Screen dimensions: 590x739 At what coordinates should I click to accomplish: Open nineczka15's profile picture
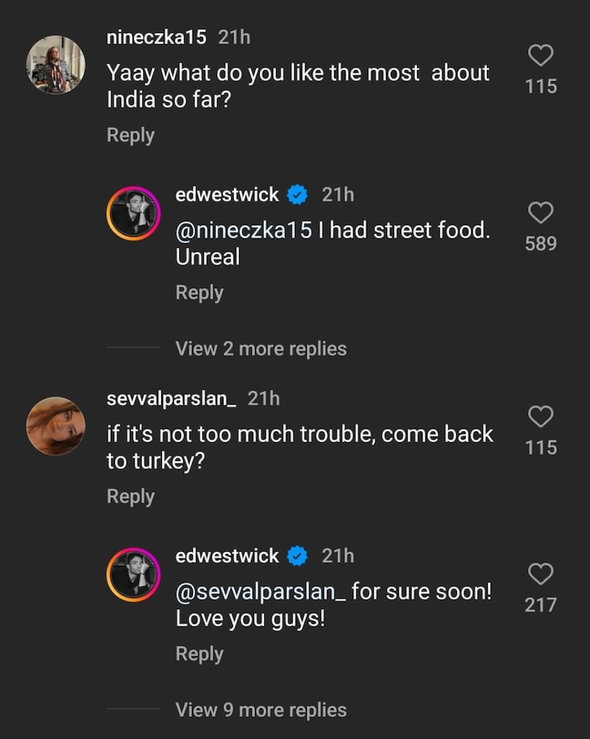point(55,63)
